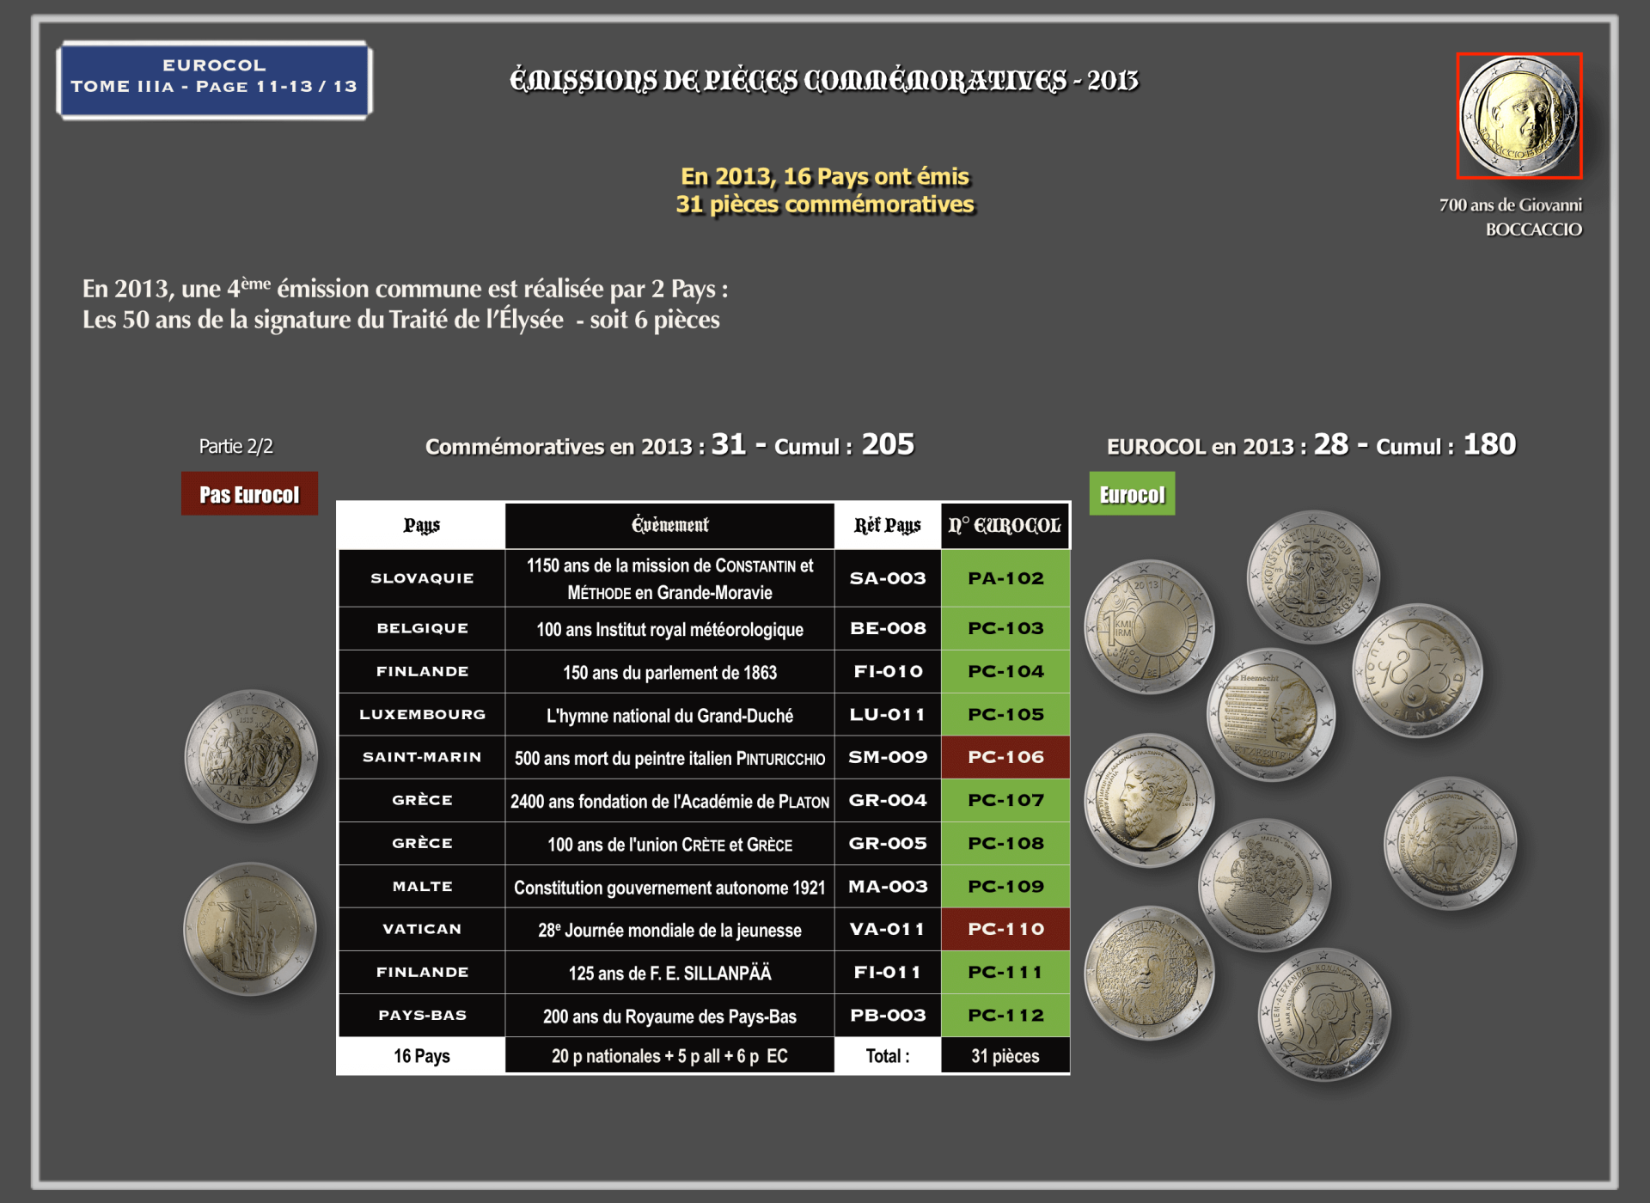1650x1203 pixels.
Task: Click the Évènement column header
Action: tap(669, 525)
